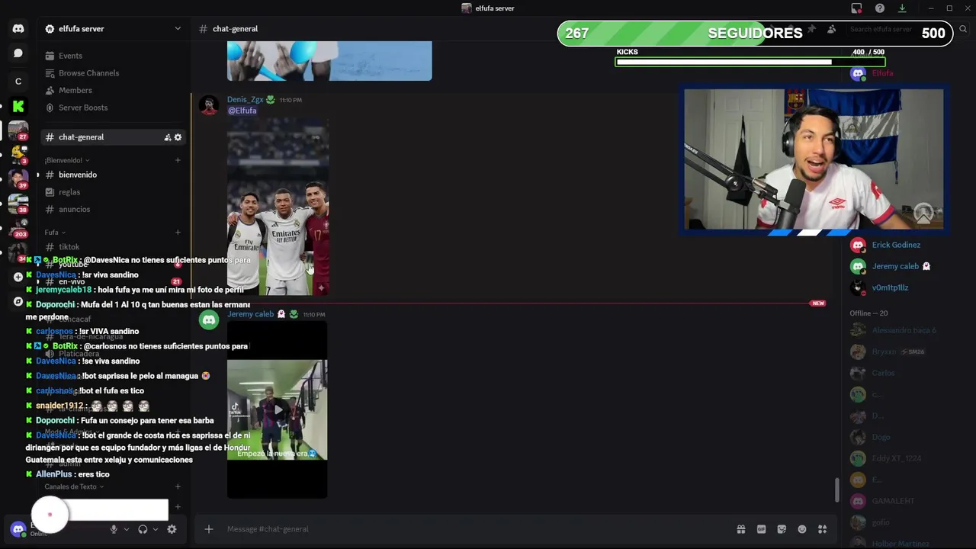Open chat-general channel settings gear
Screen dimensions: 976x549
click(178, 137)
